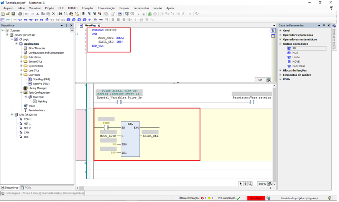This screenshot has width=339, height=202.
Task: Toggle the Simulação status indicator
Action: tap(256, 198)
